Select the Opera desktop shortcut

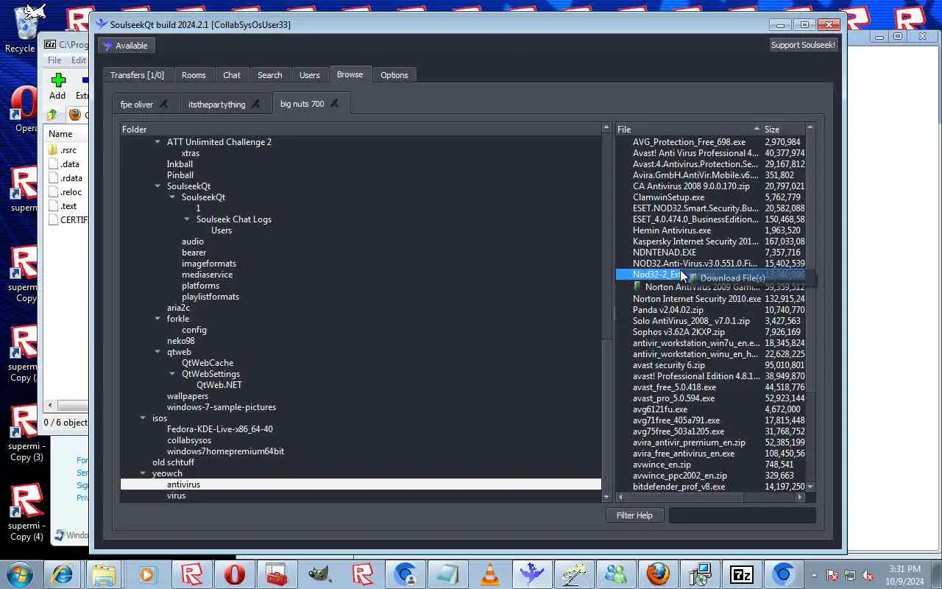coord(25,110)
